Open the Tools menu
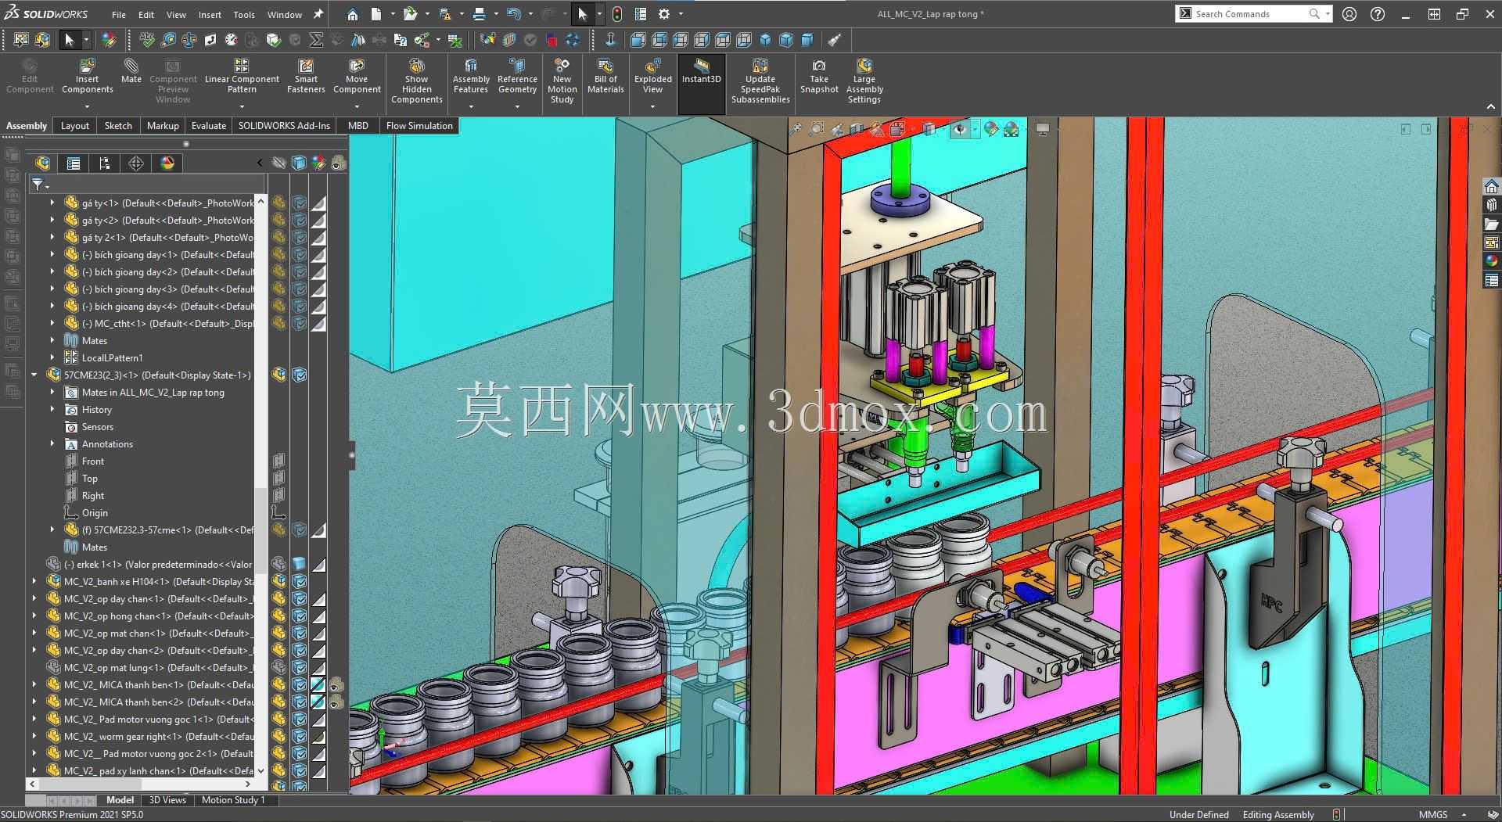 pyautogui.click(x=244, y=14)
